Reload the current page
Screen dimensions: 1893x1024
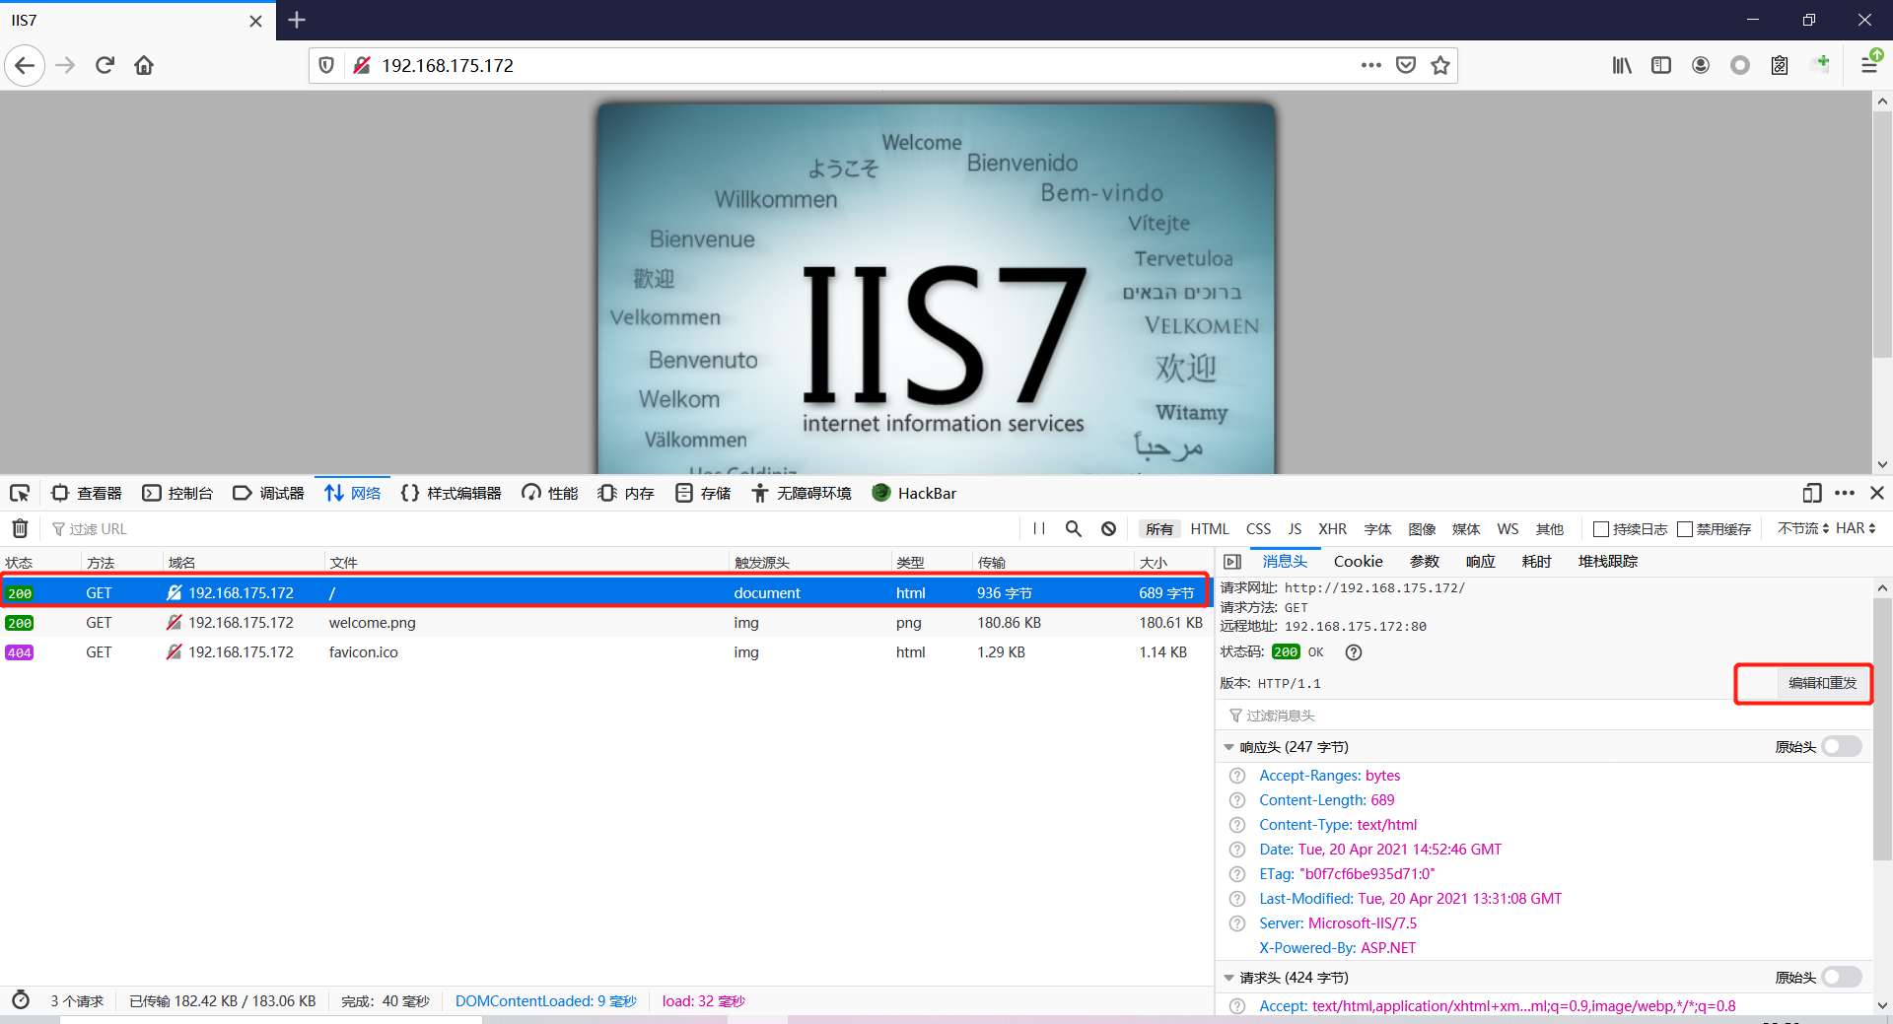pos(105,65)
